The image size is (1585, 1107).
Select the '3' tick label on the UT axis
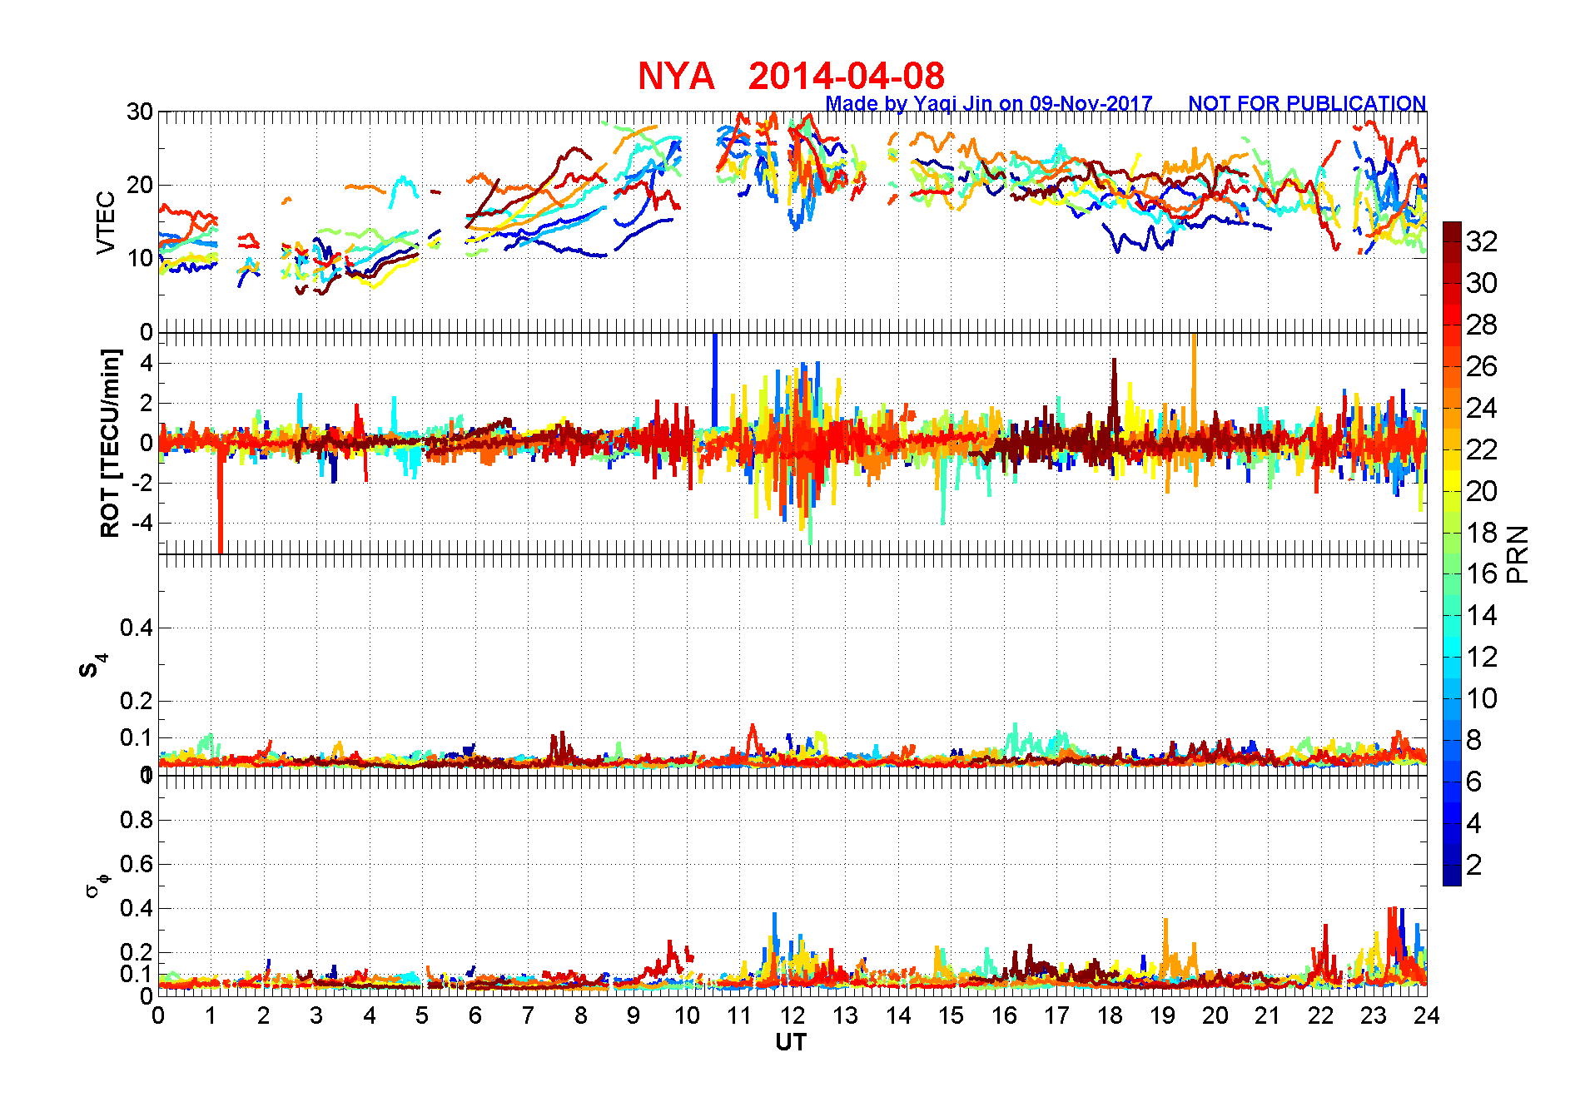pyautogui.click(x=316, y=1015)
